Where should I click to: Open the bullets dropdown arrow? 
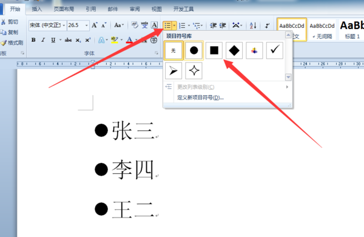pos(174,25)
